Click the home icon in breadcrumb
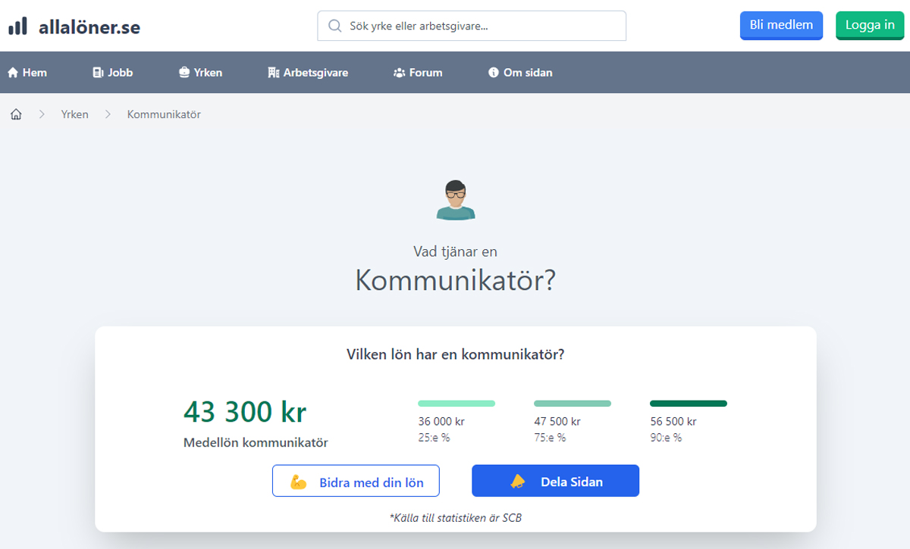Screen dimensions: 910x549 pyautogui.click(x=16, y=114)
